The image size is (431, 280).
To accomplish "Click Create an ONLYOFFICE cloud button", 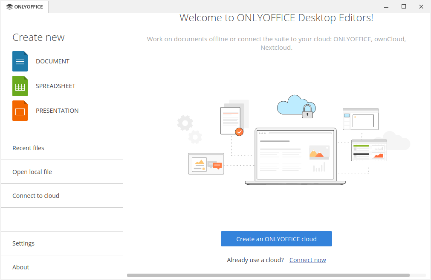I will pos(276,239).
